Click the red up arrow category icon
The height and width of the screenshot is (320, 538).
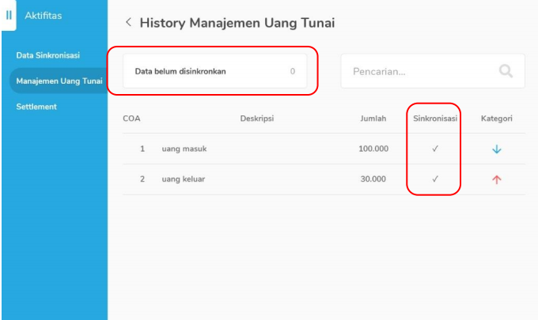497,179
